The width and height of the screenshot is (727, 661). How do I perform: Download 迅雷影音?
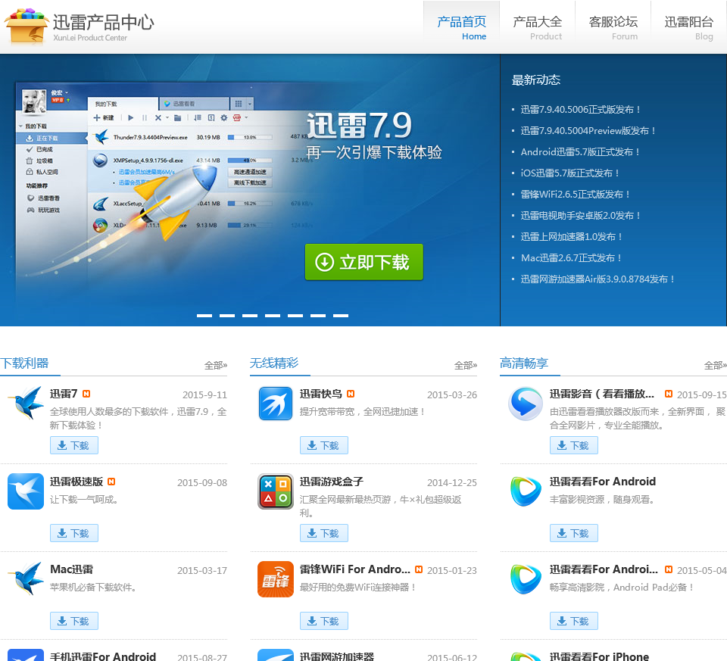tap(574, 445)
